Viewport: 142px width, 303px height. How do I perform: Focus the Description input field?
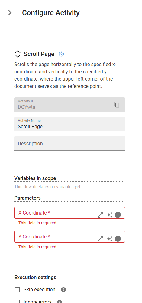click(x=69, y=143)
